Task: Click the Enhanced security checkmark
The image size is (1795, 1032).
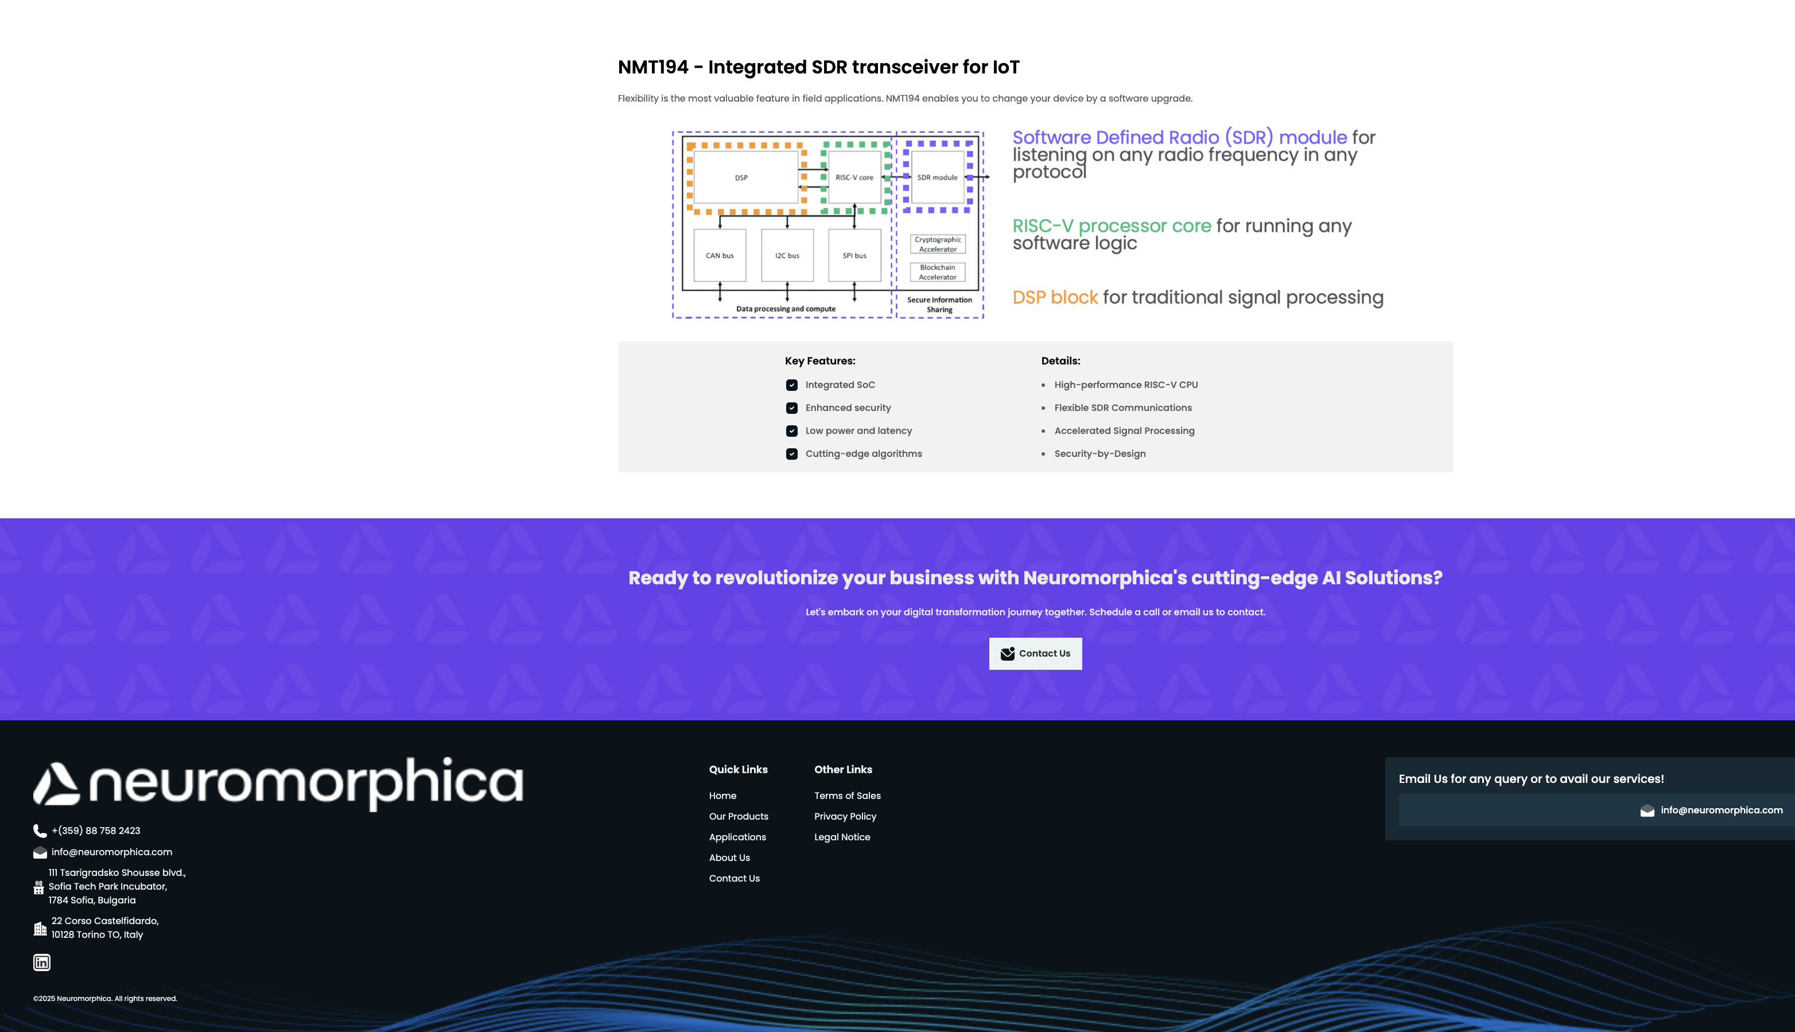Action: click(791, 408)
